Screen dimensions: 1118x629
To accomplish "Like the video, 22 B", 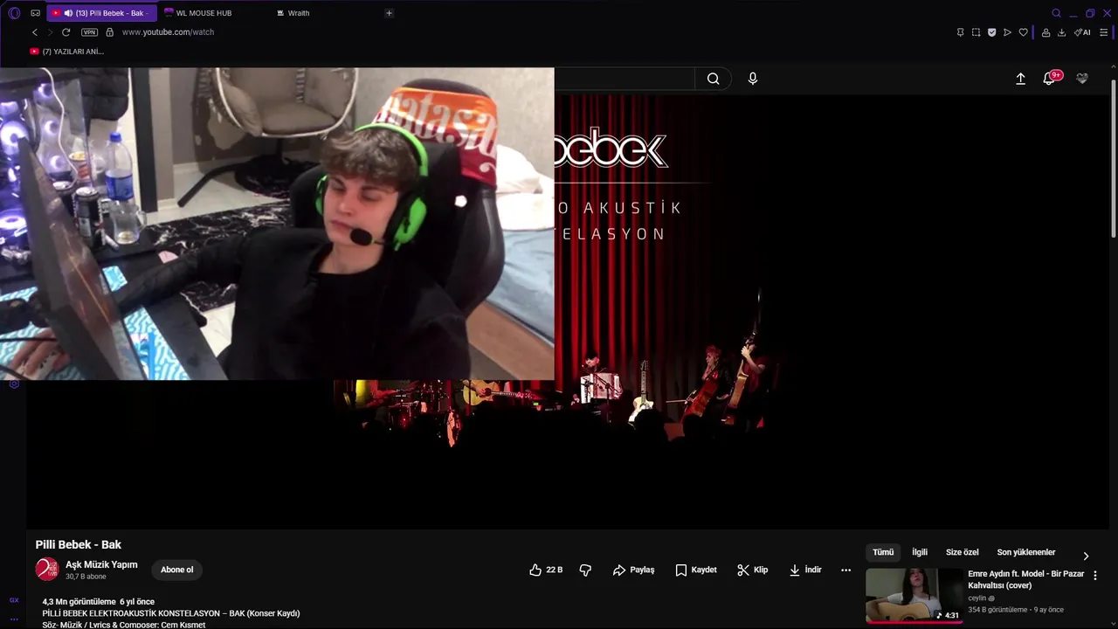I will tap(546, 570).
